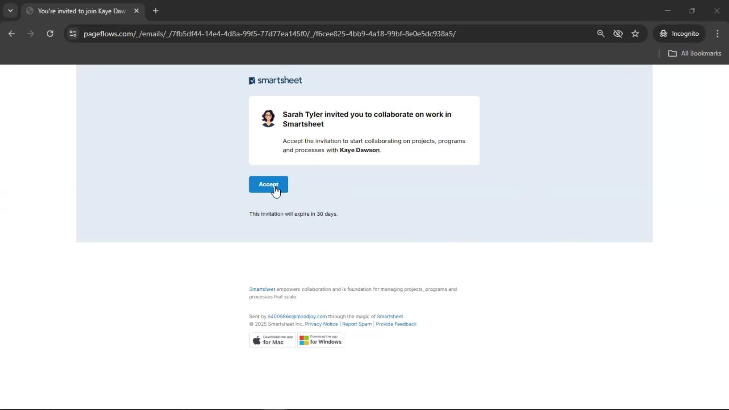
Task: Open the Privacy Notice link
Action: (x=321, y=324)
